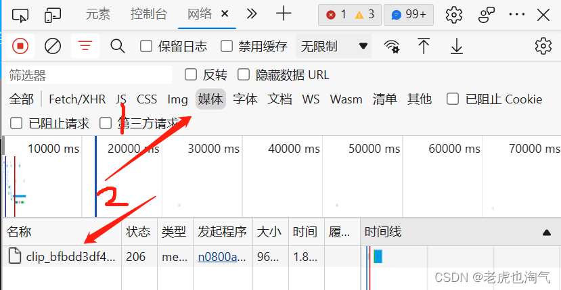This screenshot has width=561, height=290.
Task: Open network conditions wifi icon
Action: [391, 46]
